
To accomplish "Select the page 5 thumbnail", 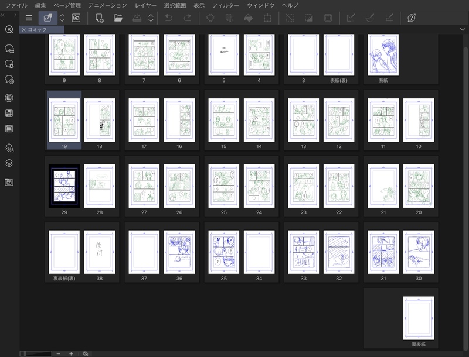I will coord(224,55).
